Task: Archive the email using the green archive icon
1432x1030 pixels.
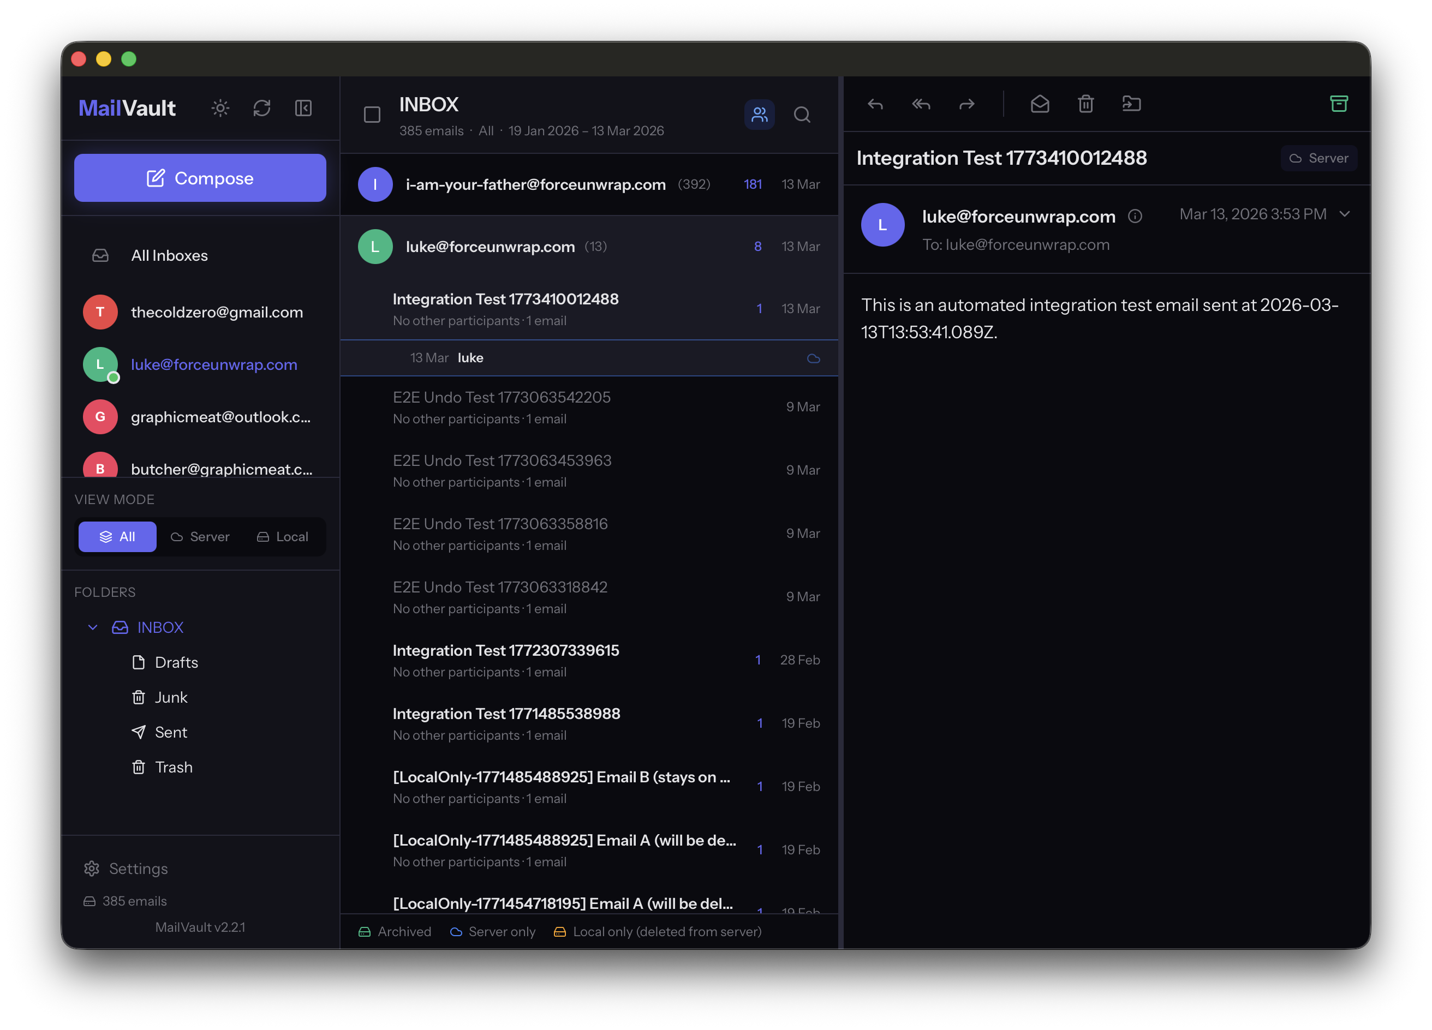Action: click(x=1340, y=104)
